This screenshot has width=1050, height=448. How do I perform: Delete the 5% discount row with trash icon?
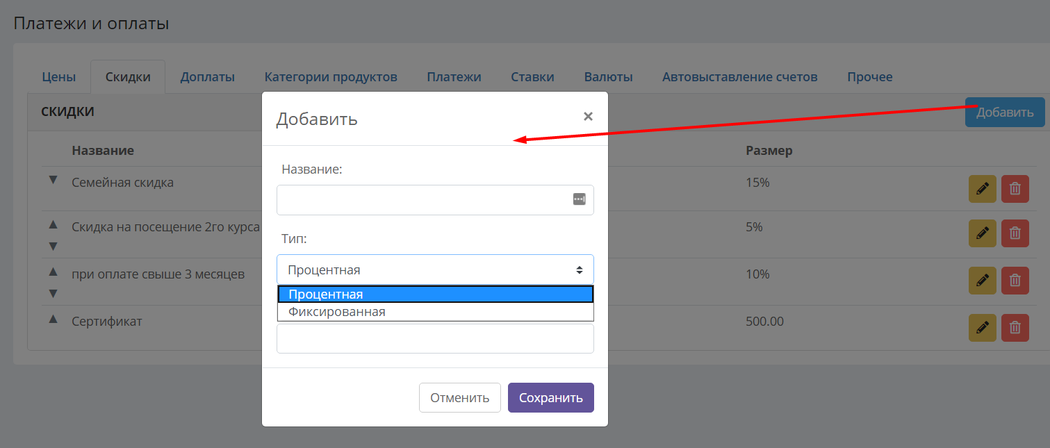pos(1015,233)
